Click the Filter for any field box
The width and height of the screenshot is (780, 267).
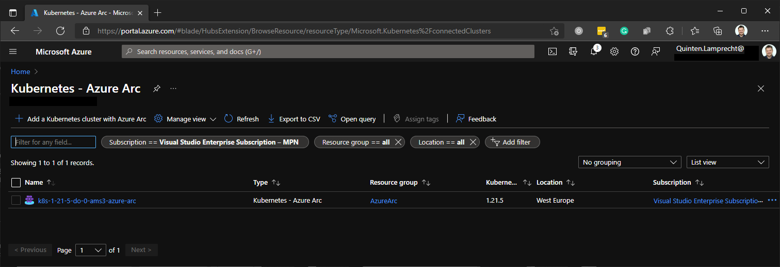click(54, 142)
